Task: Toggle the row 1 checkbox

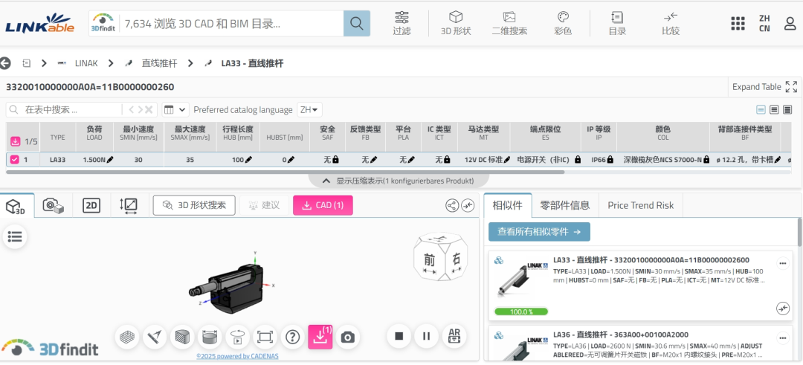Action: (14, 160)
